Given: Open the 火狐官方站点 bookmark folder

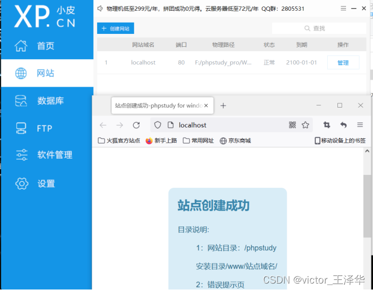Looking at the screenshot, I should pos(119,140).
